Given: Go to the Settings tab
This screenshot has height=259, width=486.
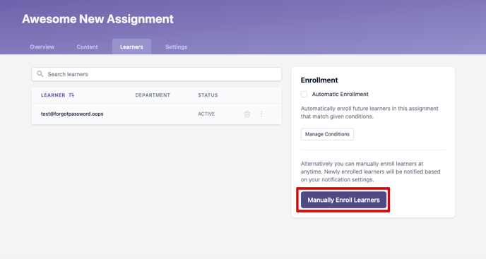Looking at the screenshot, I should coord(177,47).
